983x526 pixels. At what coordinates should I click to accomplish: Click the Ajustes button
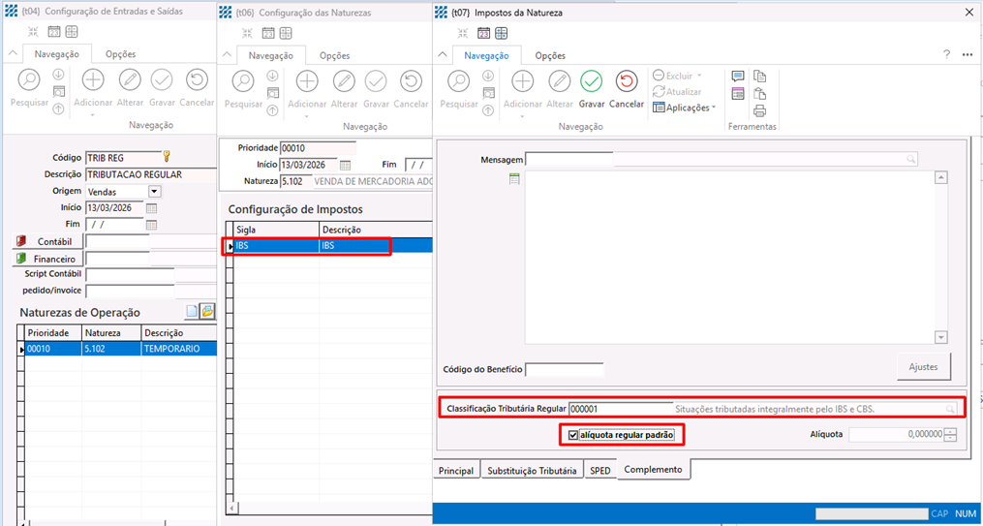[923, 366]
